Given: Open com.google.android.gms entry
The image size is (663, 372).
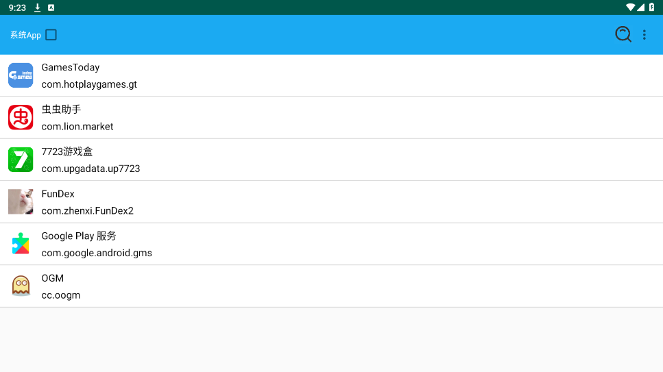Looking at the screenshot, I should click(97, 253).
